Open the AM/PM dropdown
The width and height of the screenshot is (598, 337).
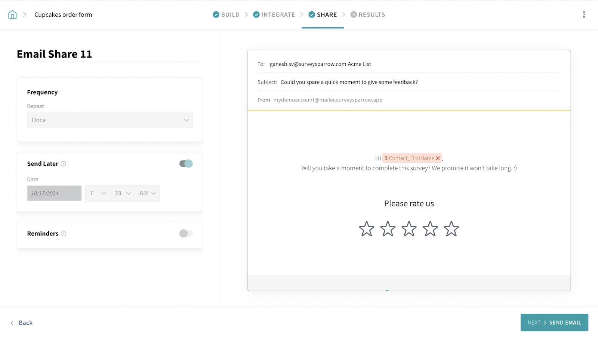[x=147, y=193]
